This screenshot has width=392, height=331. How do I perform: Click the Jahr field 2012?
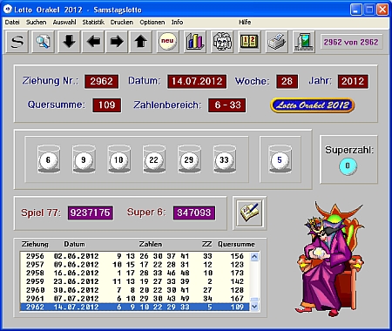tap(353, 81)
